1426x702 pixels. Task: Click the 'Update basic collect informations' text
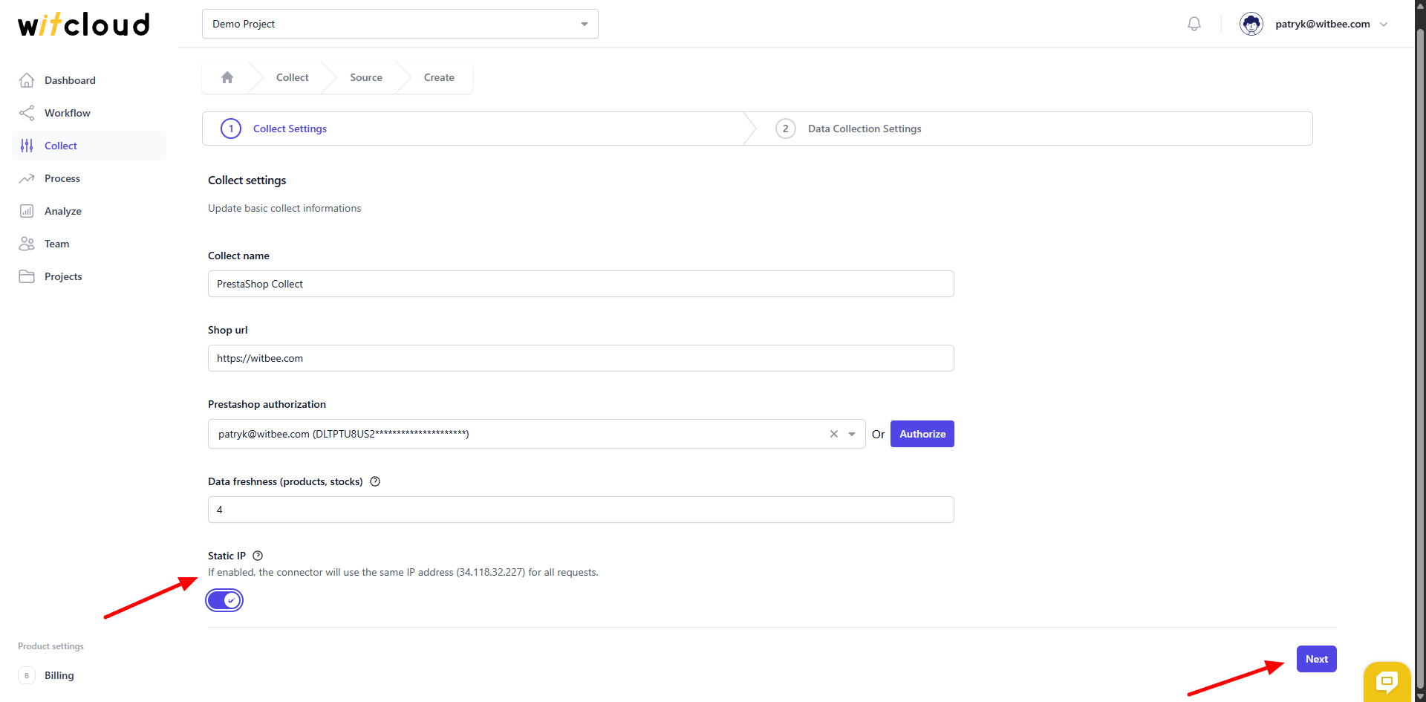[284, 208]
